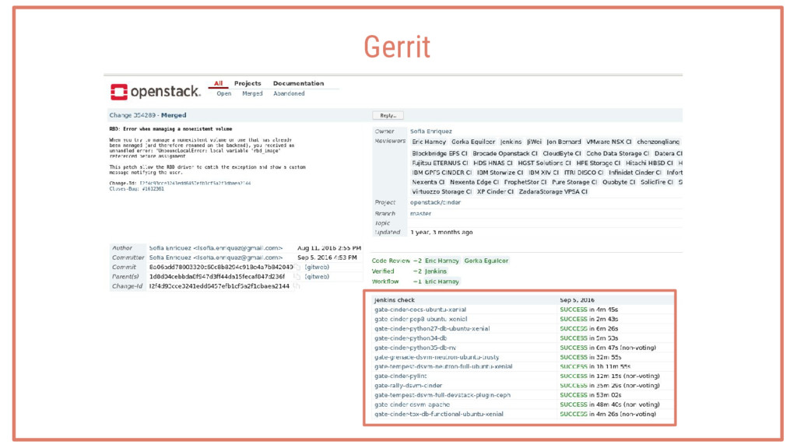Click reviewer ProphetStor CI
Image resolution: width=797 pixels, height=448 pixels.
[525, 182]
